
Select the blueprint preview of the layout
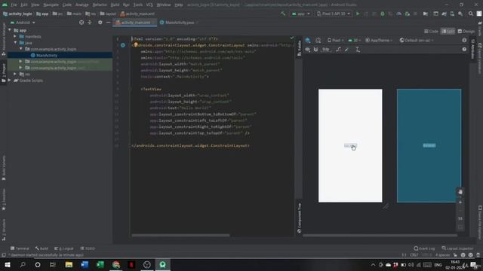[429, 145]
